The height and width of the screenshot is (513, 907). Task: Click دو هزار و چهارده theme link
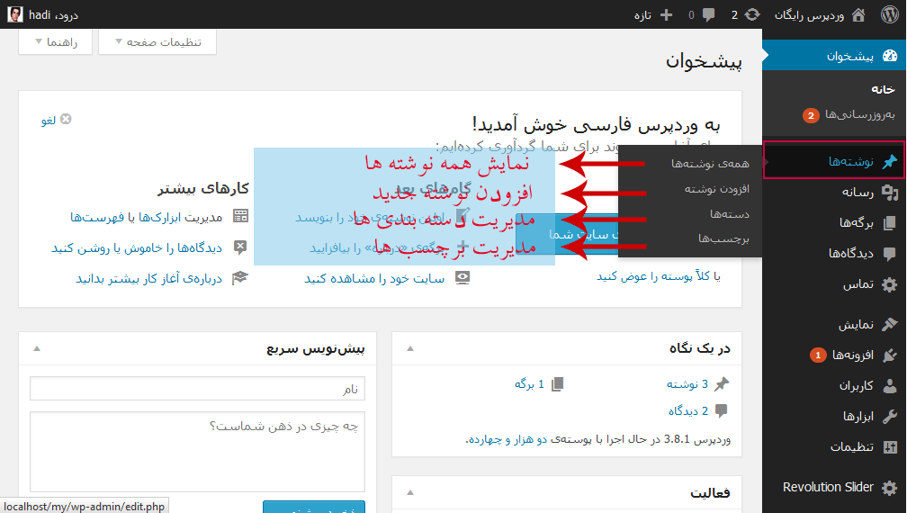[507, 439]
